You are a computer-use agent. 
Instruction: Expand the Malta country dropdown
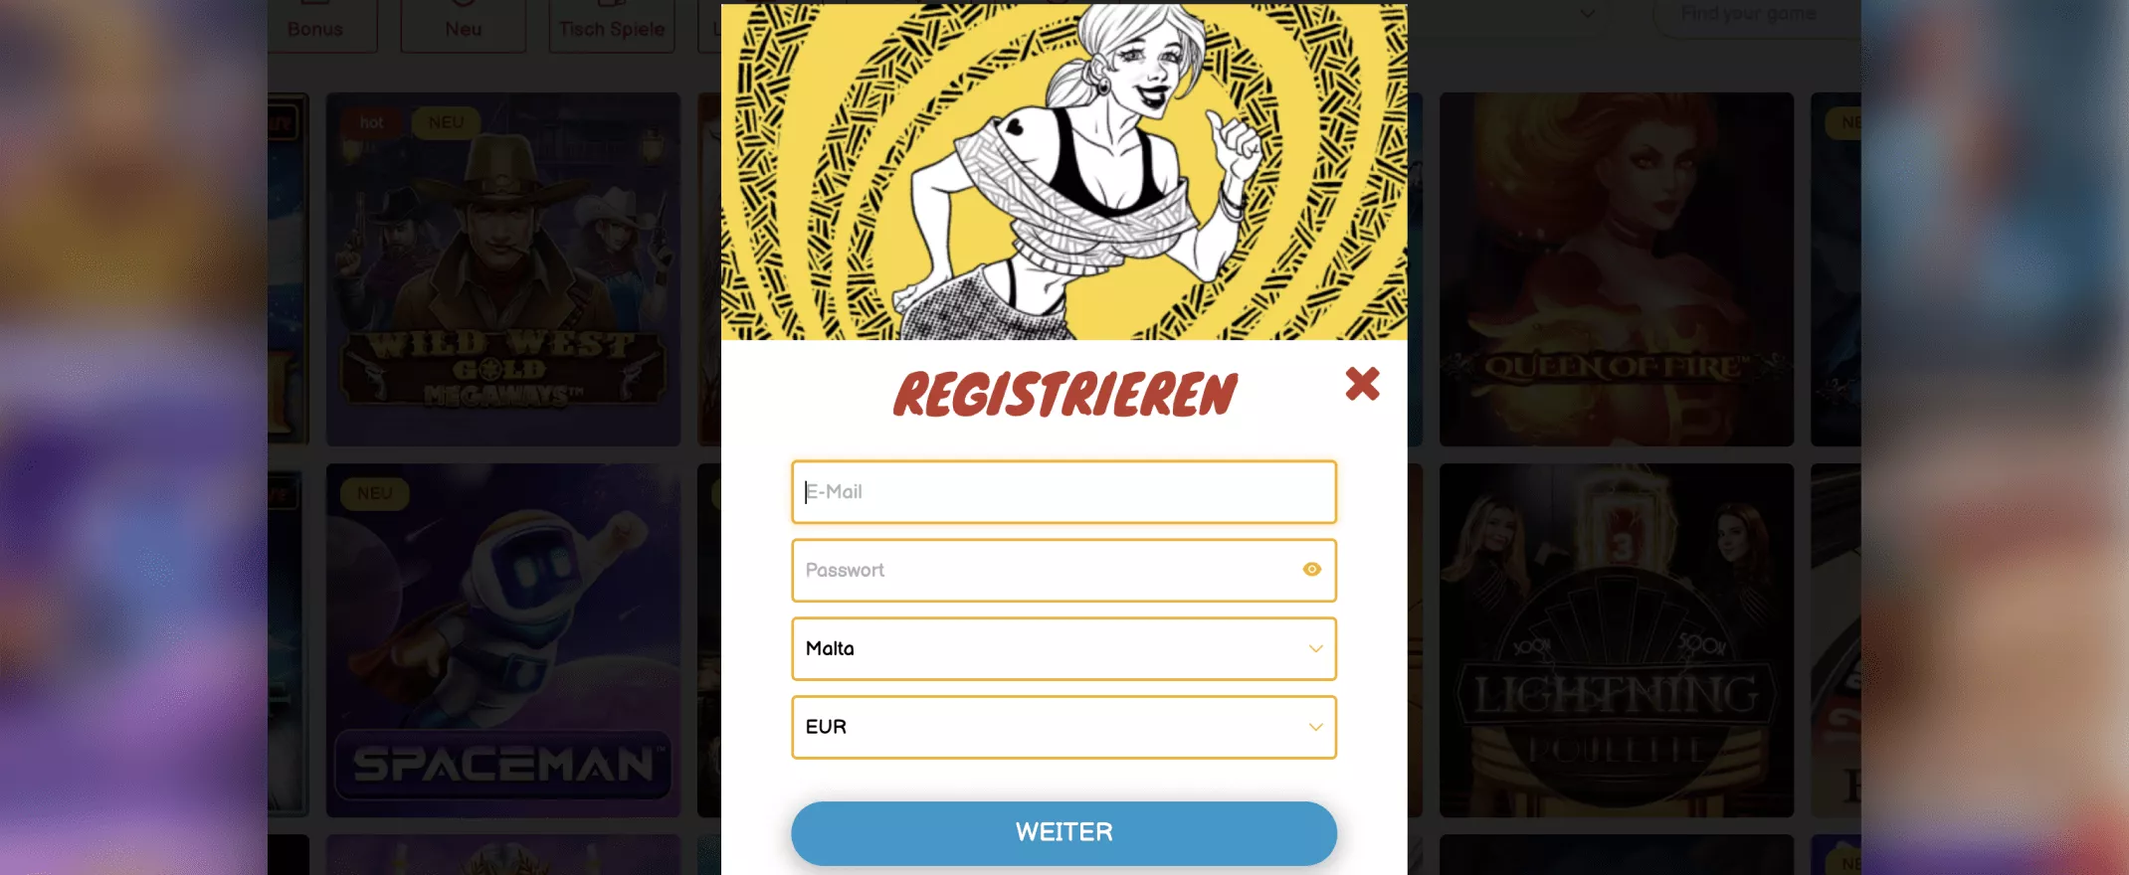click(x=1064, y=648)
